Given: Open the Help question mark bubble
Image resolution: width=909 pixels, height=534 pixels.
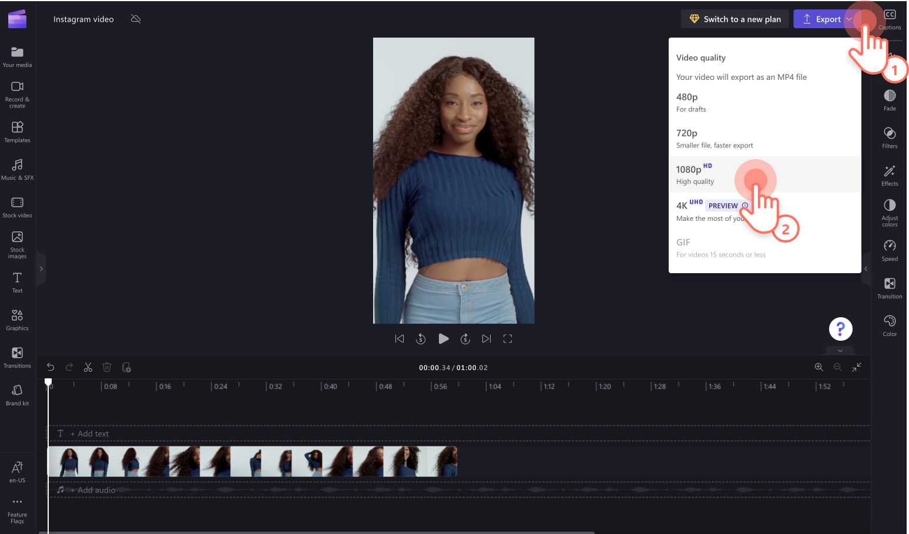Looking at the screenshot, I should point(840,329).
